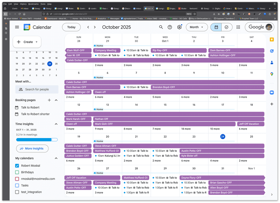This screenshot has width=280, height=203.
Task: Go to next month arrow
Action: (95, 27)
